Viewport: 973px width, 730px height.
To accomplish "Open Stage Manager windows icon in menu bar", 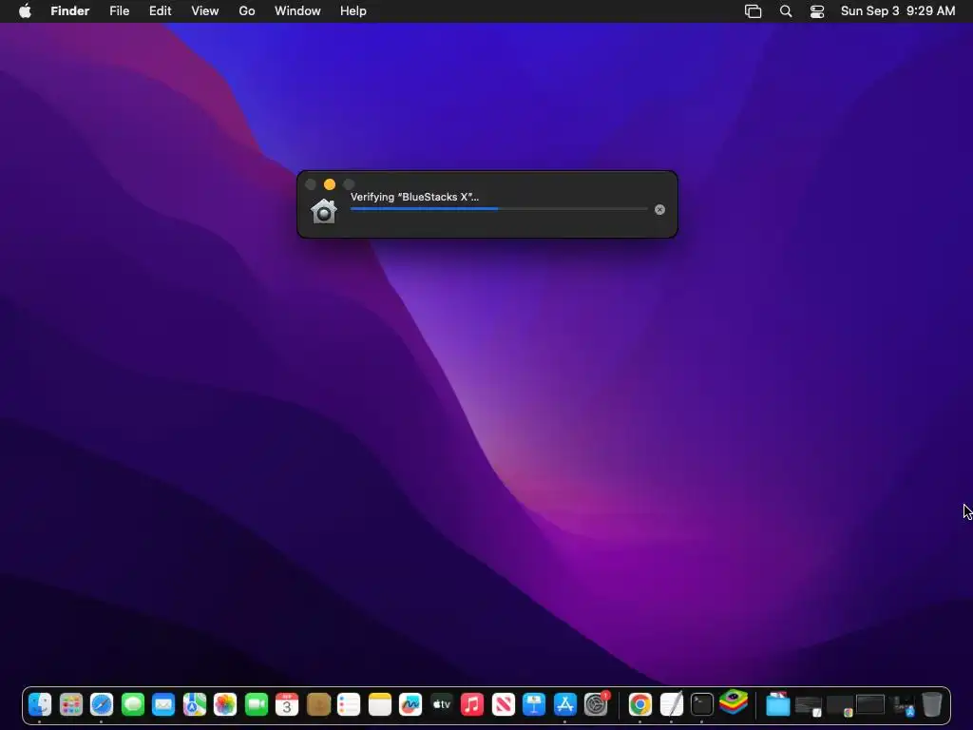I will coord(753,11).
